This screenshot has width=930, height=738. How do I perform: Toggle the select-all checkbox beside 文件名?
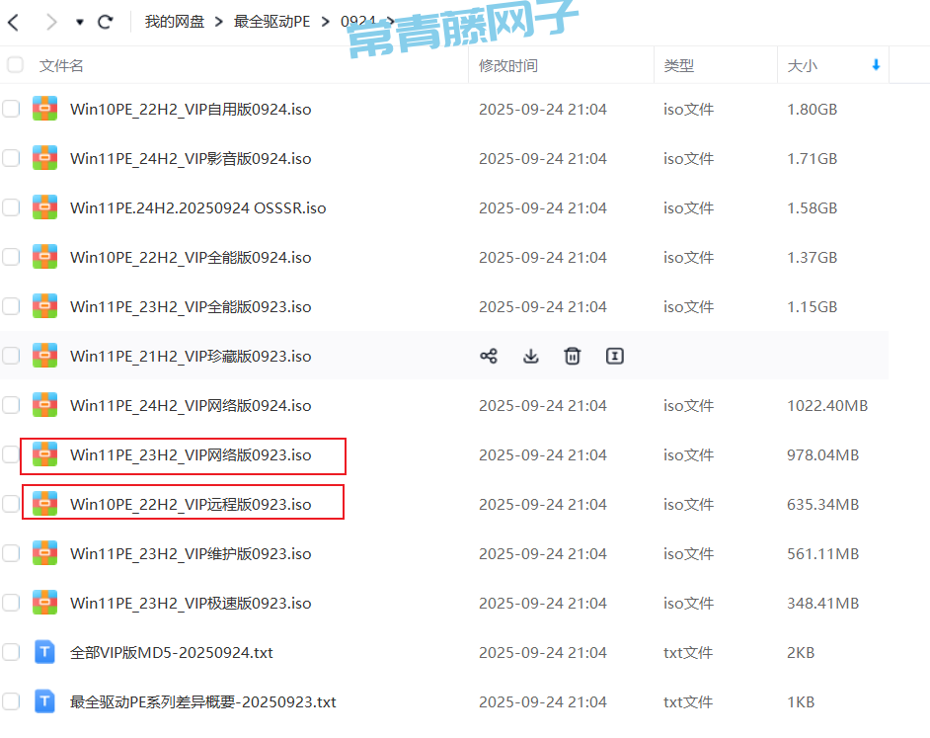pos(15,65)
